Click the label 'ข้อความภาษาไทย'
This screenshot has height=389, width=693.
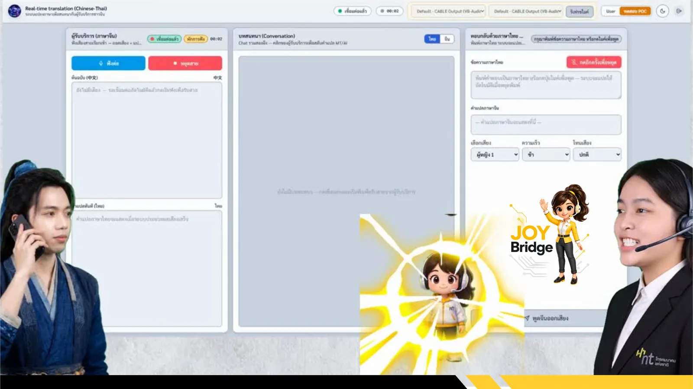pos(487,62)
